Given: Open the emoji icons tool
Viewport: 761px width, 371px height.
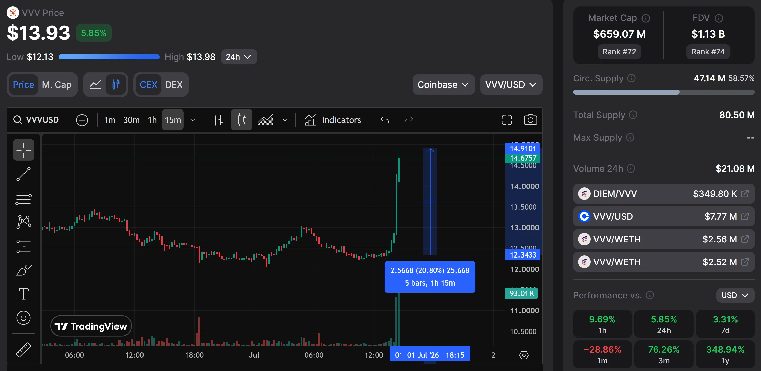Looking at the screenshot, I should 24,318.
